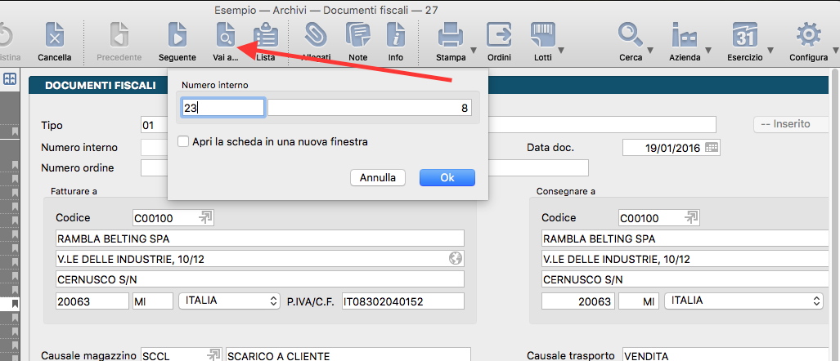Click the Cancella toolbar icon
Image resolution: width=840 pixels, height=361 pixels.
coord(55,37)
